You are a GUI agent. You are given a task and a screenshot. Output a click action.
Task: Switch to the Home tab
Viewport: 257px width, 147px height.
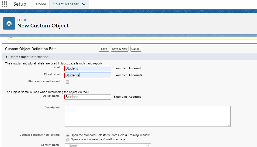(41, 4)
